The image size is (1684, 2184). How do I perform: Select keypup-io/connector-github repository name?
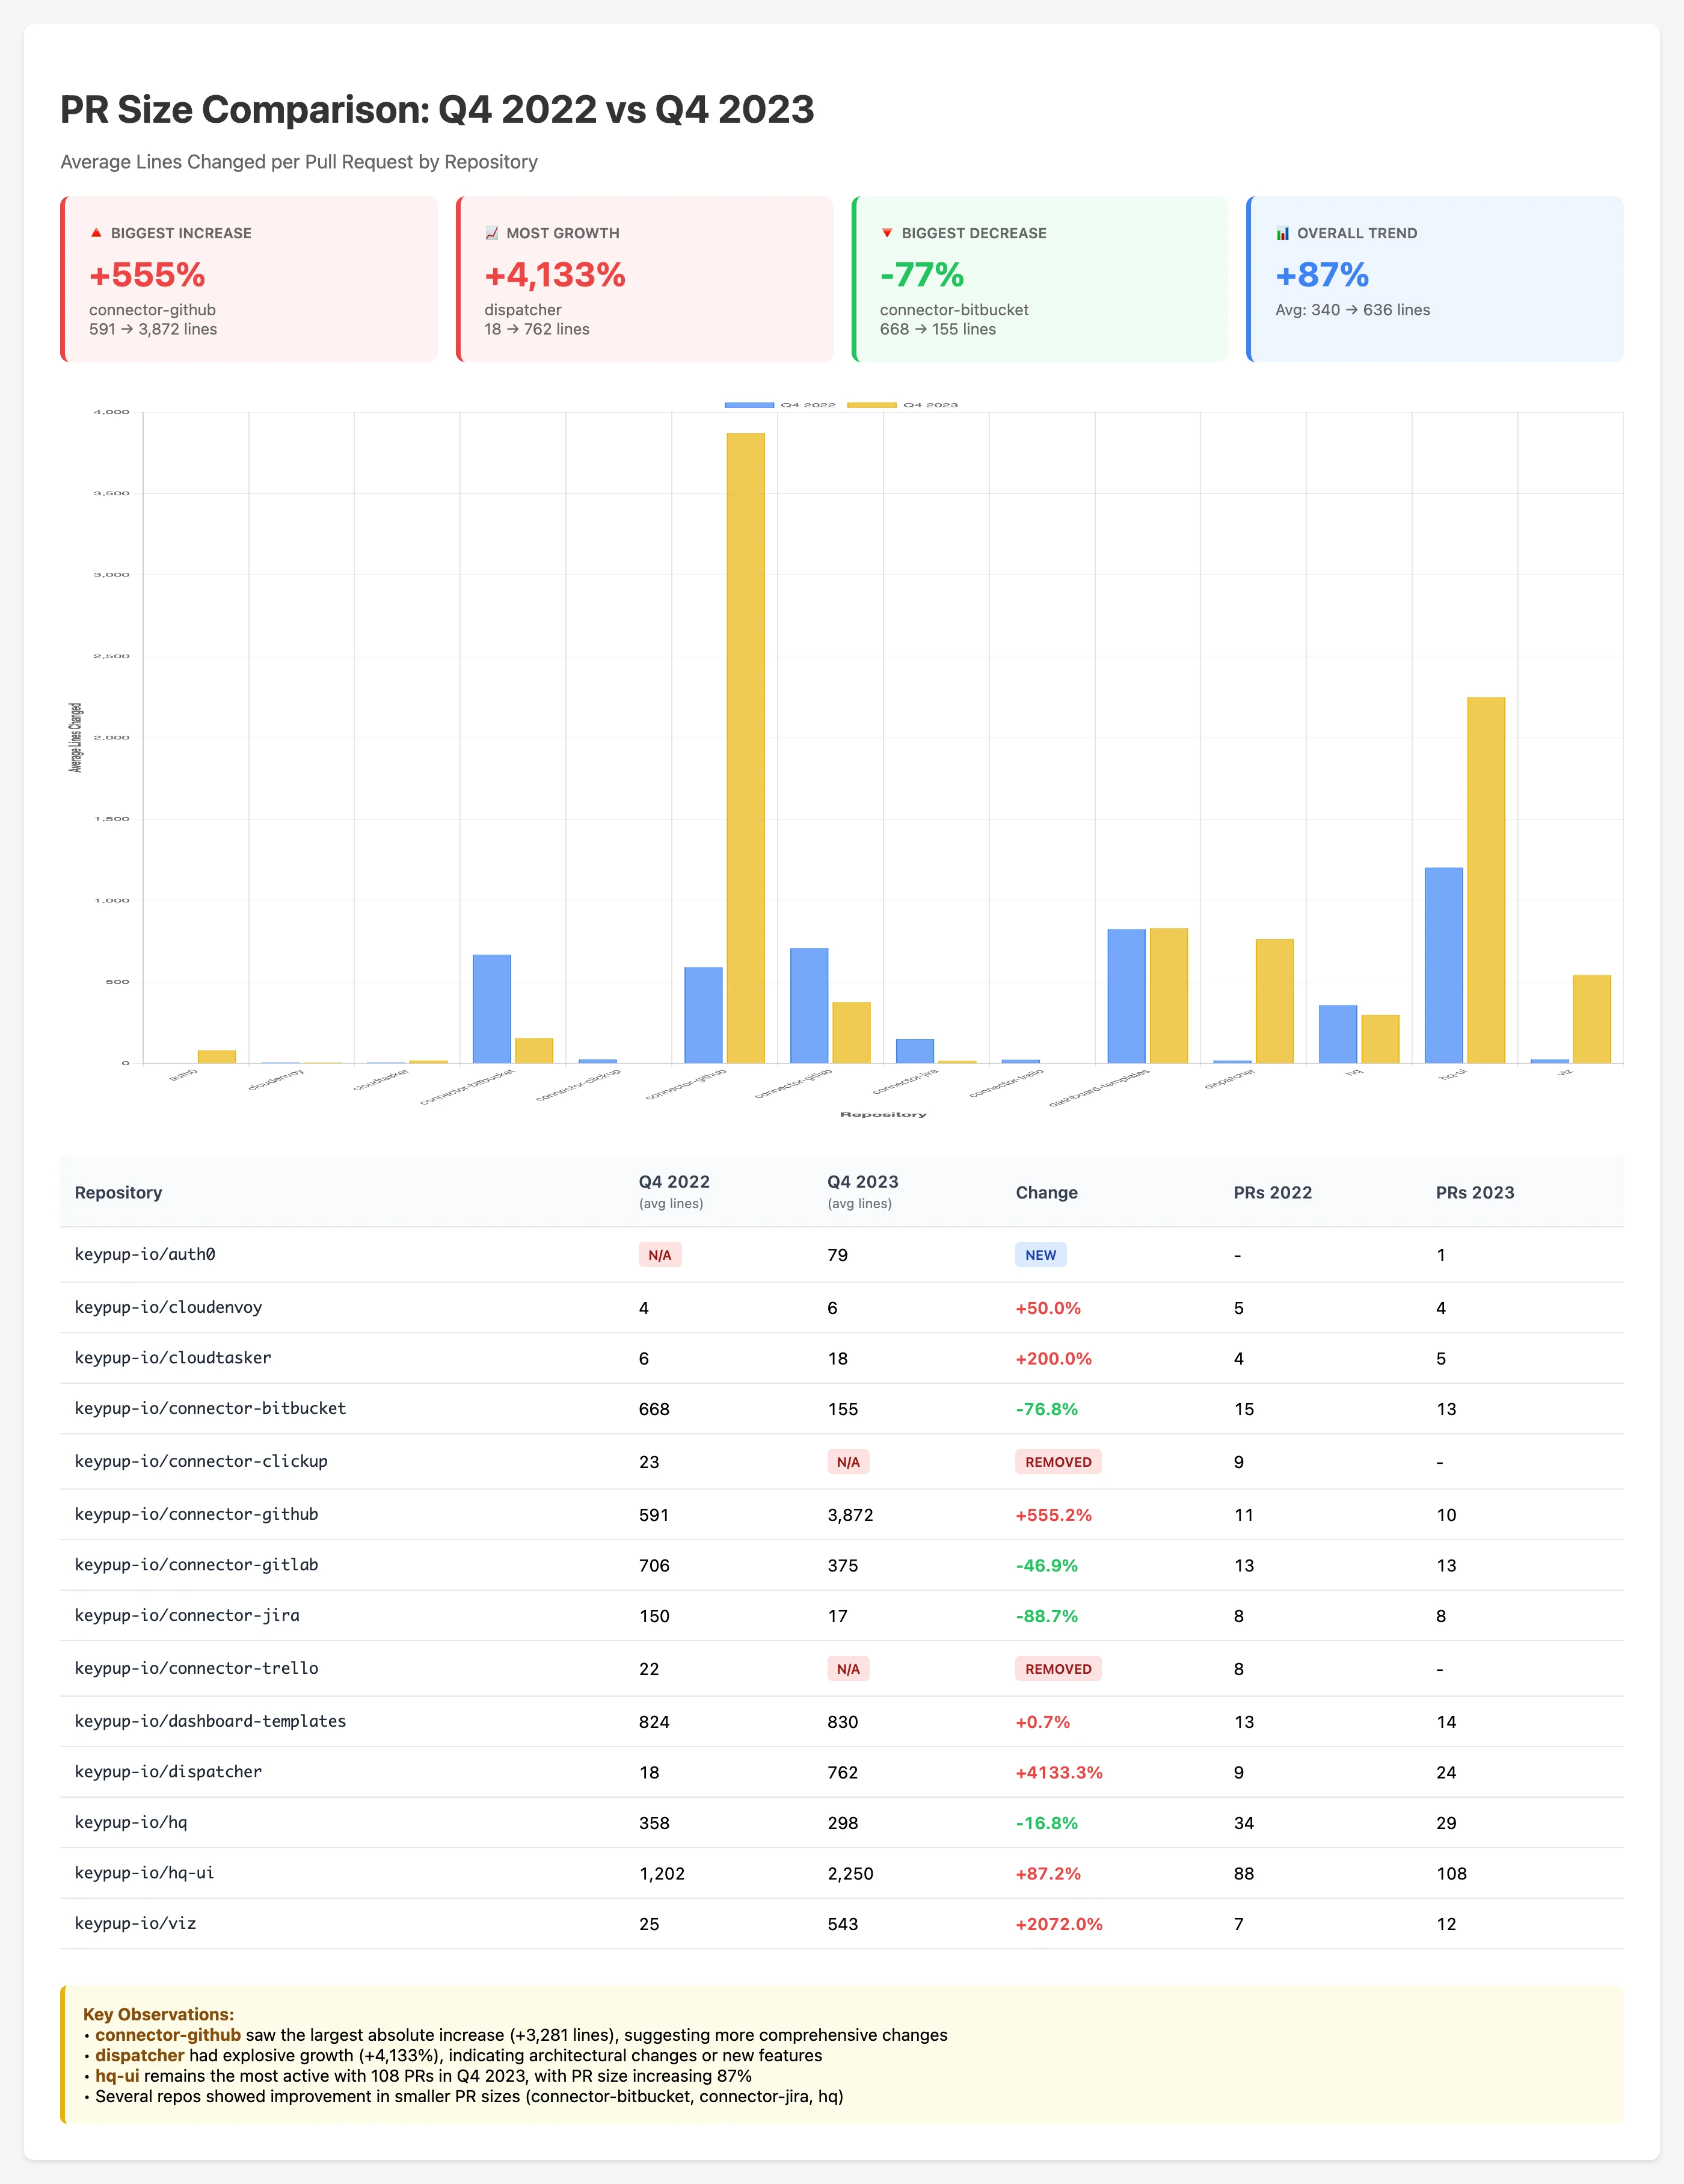point(196,1514)
